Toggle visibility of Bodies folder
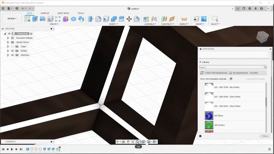Screen dimensions: 274x154 click(12, 51)
